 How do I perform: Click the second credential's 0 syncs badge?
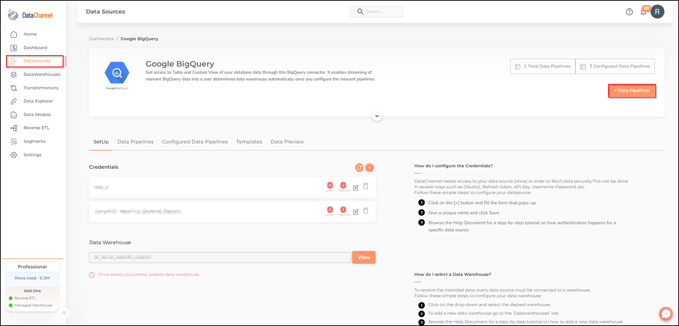tap(330, 211)
